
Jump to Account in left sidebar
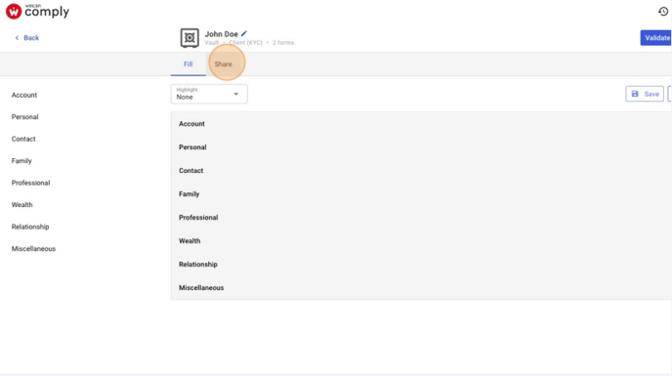[24, 95]
